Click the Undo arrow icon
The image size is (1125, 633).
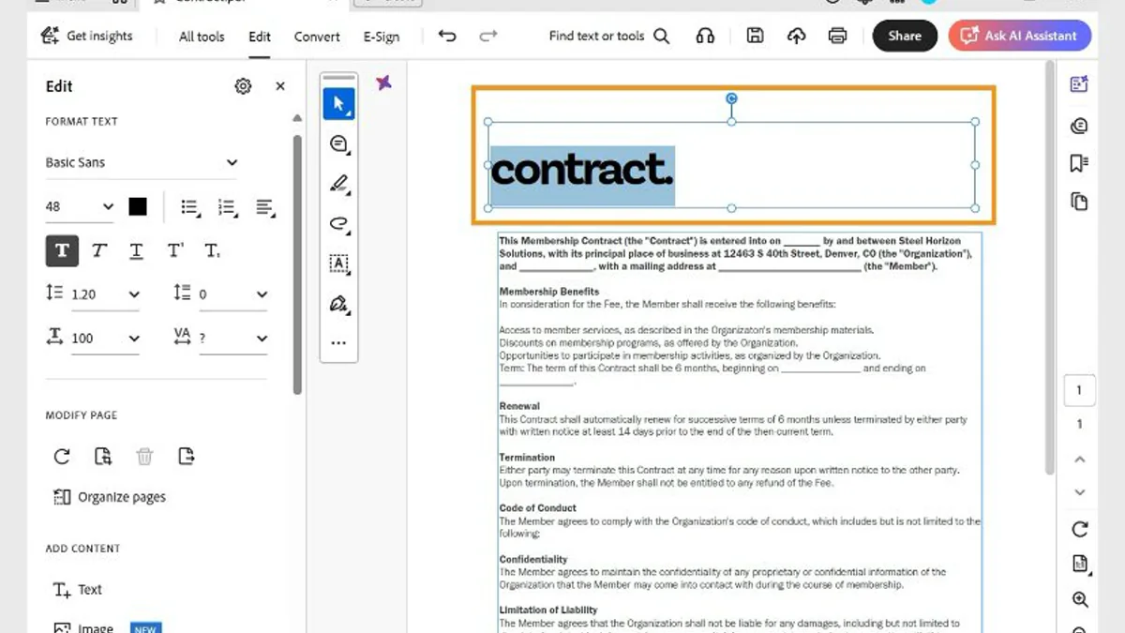(447, 37)
